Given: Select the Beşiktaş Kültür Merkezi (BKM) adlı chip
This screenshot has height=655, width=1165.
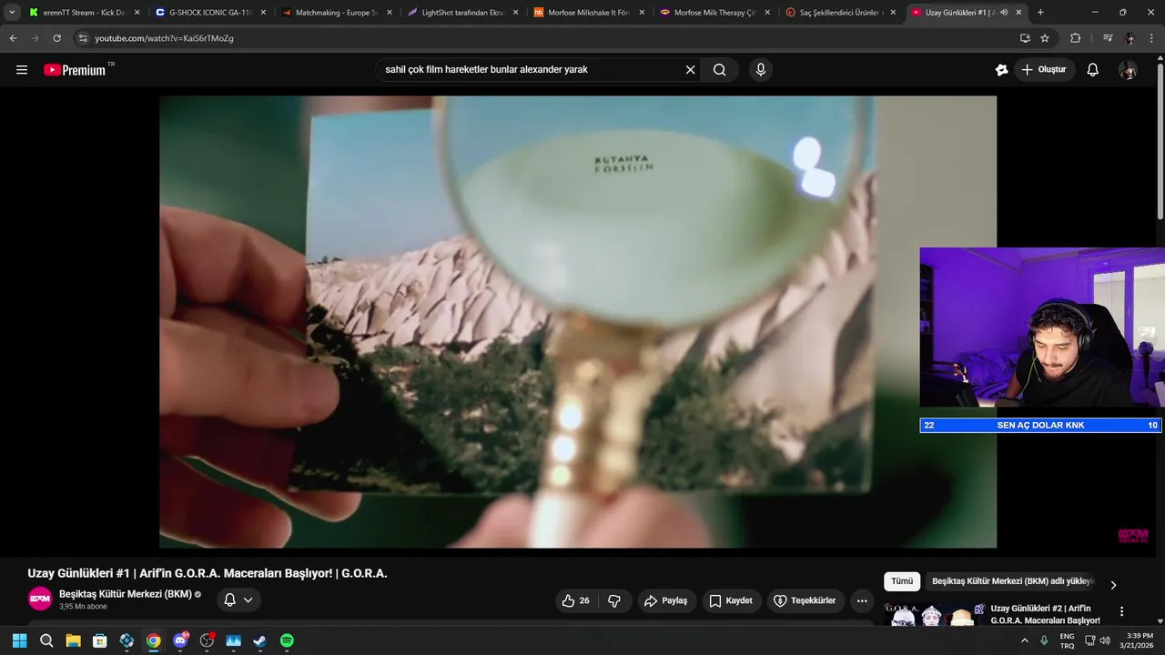Looking at the screenshot, I should pos(1012,581).
